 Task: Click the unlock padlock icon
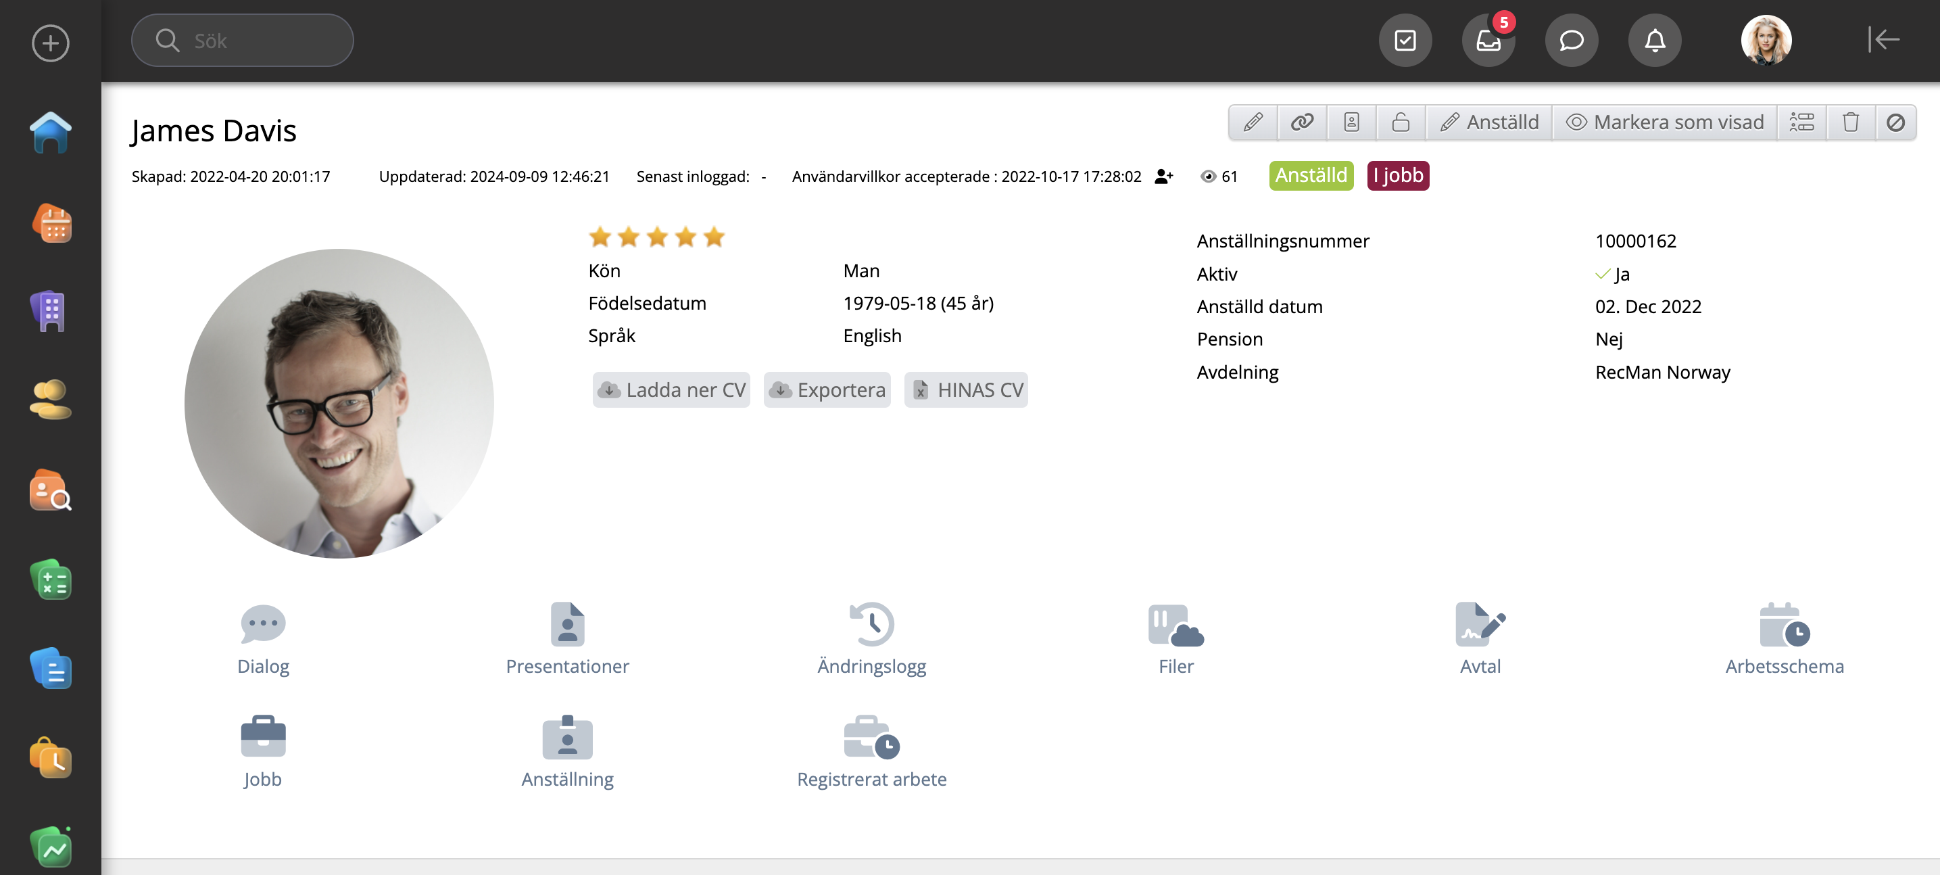point(1400,122)
